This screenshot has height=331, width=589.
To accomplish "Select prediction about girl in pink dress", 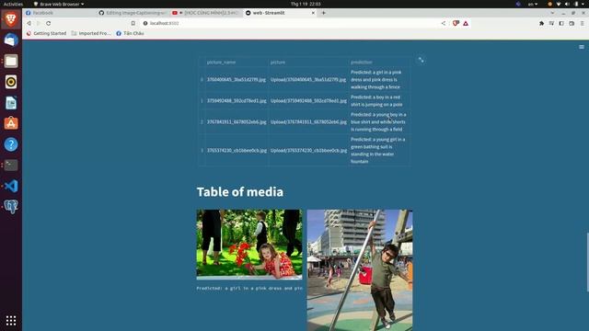I will click(379, 80).
